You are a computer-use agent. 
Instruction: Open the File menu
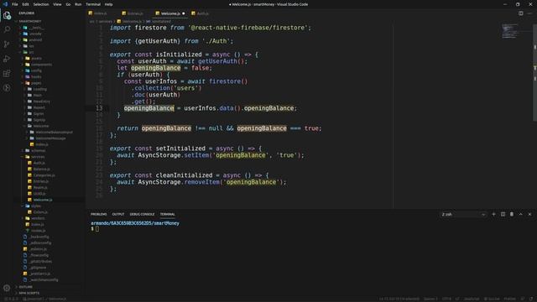pos(15,4)
